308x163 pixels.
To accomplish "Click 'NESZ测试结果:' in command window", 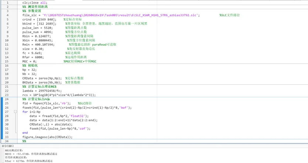I will point(14,150).
